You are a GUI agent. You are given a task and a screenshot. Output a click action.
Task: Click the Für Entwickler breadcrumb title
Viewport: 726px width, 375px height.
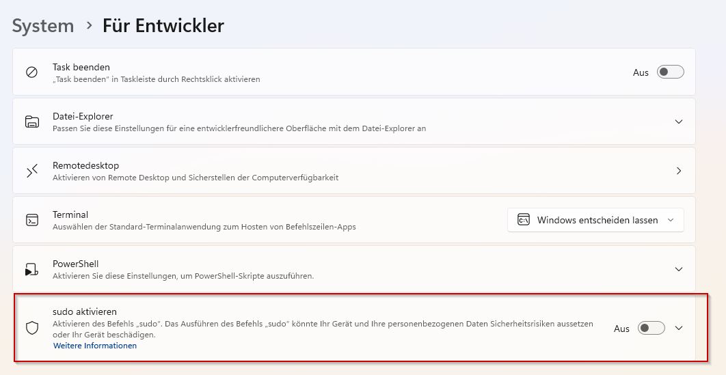pyautogui.click(x=163, y=26)
